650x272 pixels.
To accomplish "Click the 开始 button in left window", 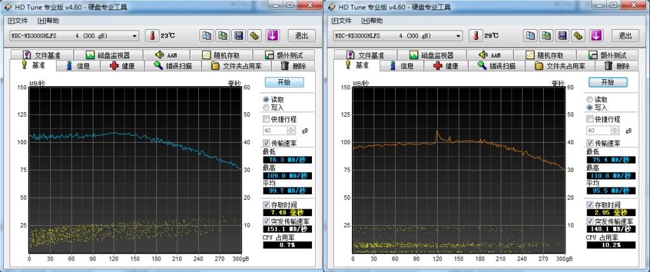I will (284, 82).
